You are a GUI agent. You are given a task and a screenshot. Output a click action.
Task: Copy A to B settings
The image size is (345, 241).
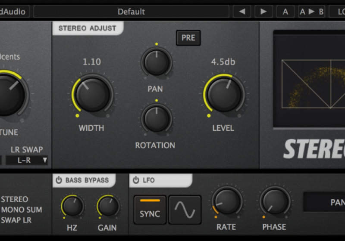pos(311,12)
